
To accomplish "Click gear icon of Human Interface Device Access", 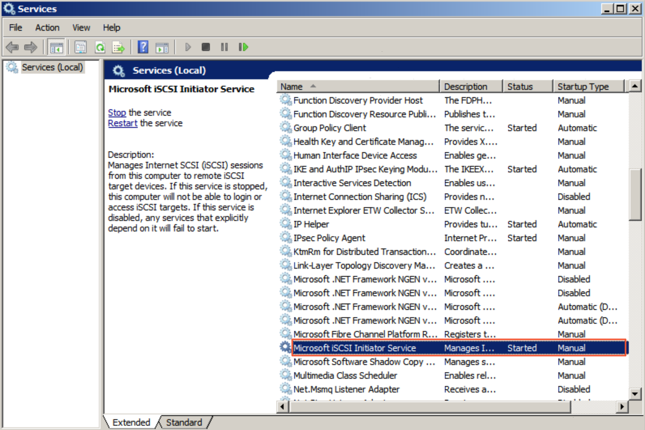I will point(285,155).
